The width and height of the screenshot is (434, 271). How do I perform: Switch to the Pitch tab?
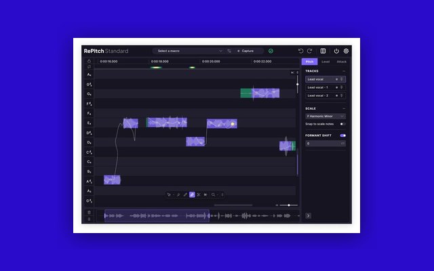tap(309, 62)
